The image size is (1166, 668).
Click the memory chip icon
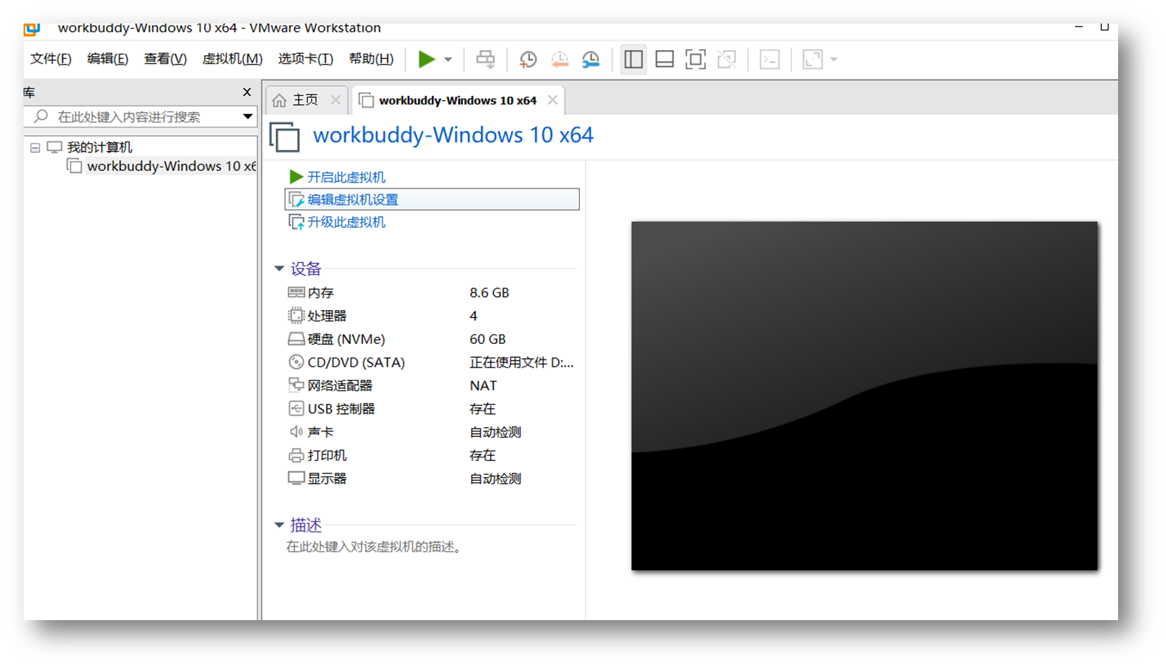[296, 292]
